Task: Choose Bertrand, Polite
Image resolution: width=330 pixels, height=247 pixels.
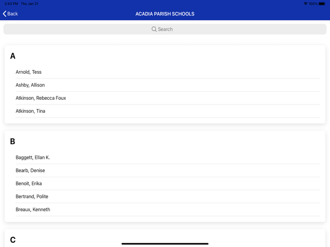Action: pos(168,197)
